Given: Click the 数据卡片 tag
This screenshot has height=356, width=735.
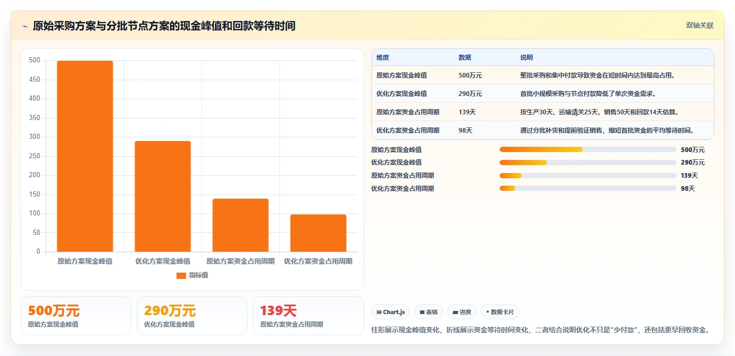Looking at the screenshot, I should [500, 312].
